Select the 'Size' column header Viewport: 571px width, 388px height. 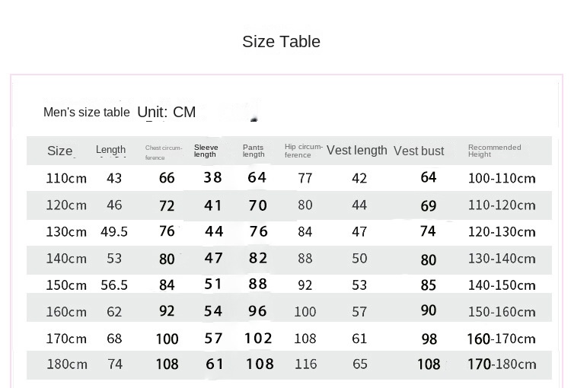(60, 151)
